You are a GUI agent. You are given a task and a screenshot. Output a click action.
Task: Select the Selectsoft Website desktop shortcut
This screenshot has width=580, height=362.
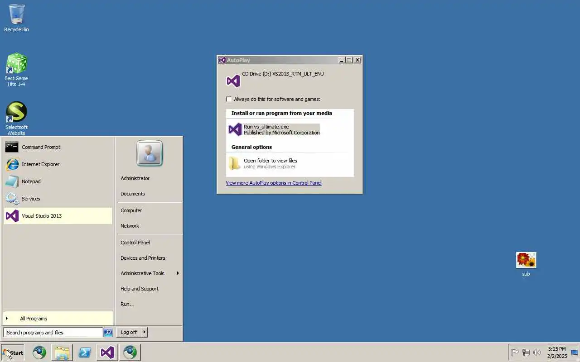point(16,118)
